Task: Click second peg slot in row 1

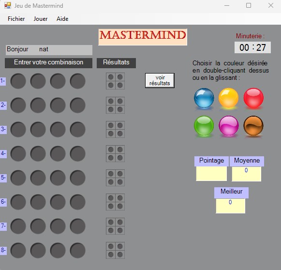Action: click(x=38, y=81)
